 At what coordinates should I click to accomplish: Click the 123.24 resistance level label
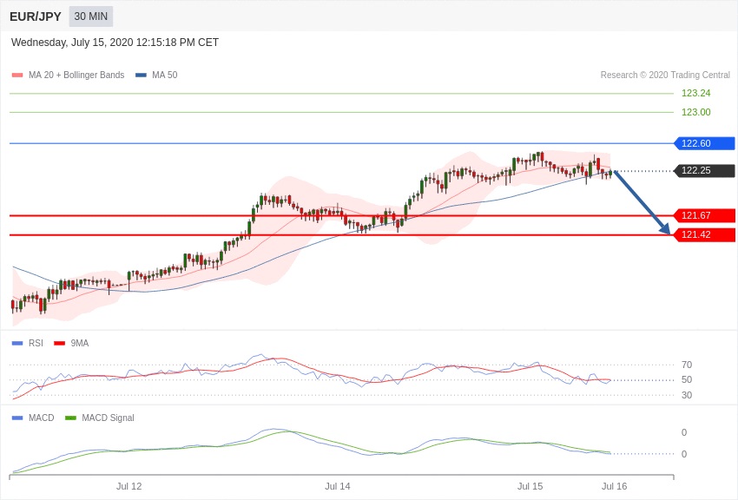pos(695,93)
